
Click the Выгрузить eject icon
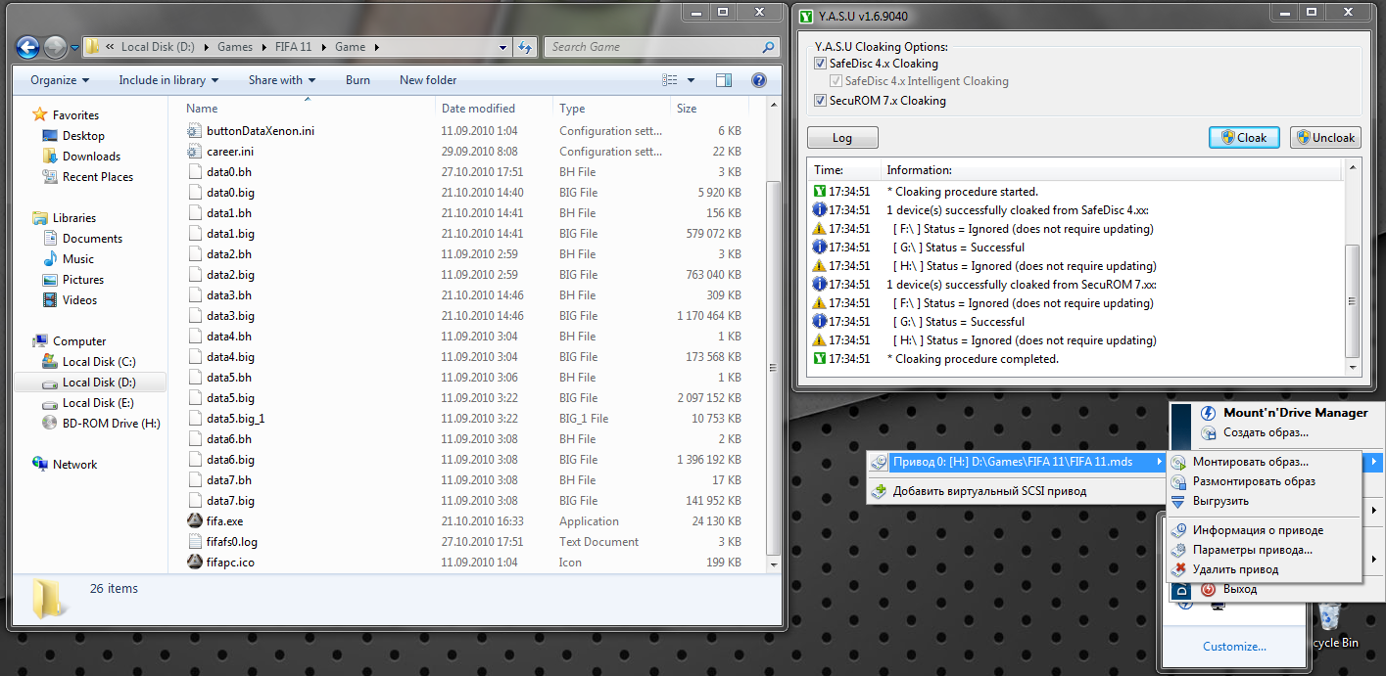[1179, 501]
